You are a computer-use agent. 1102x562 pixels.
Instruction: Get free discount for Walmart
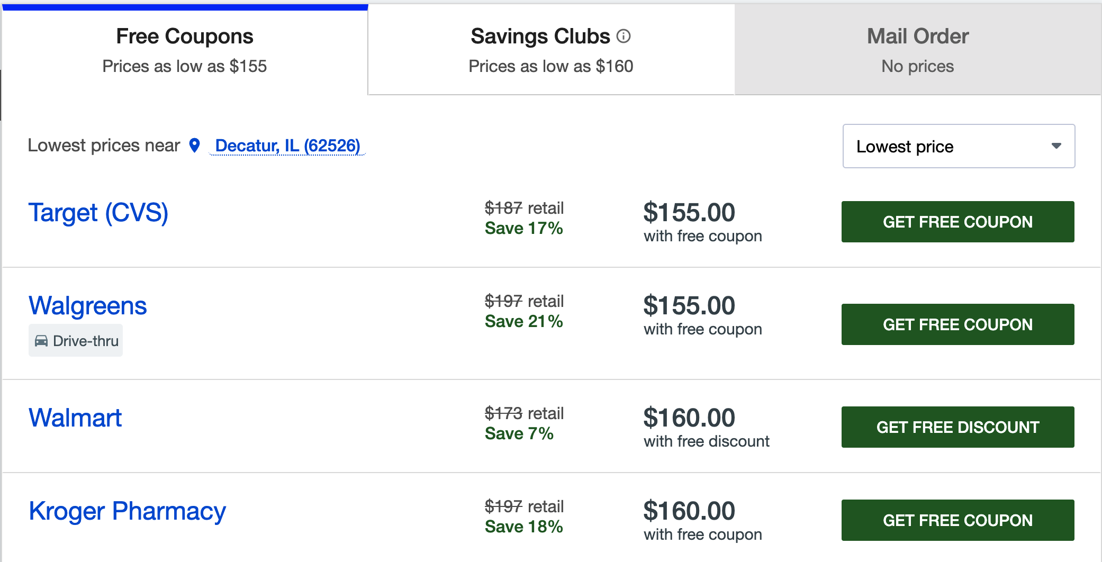pos(958,427)
